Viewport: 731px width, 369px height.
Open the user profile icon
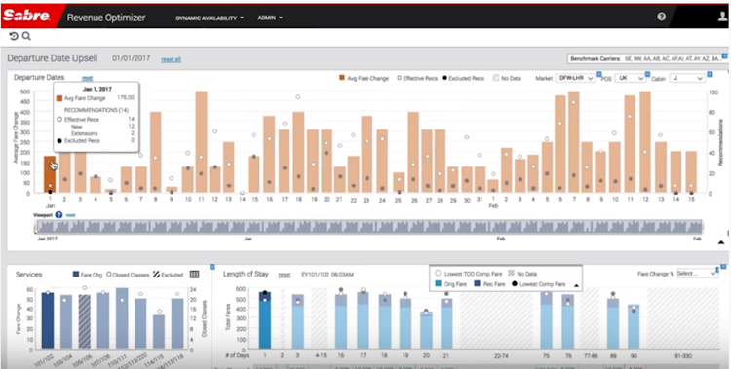tap(722, 17)
